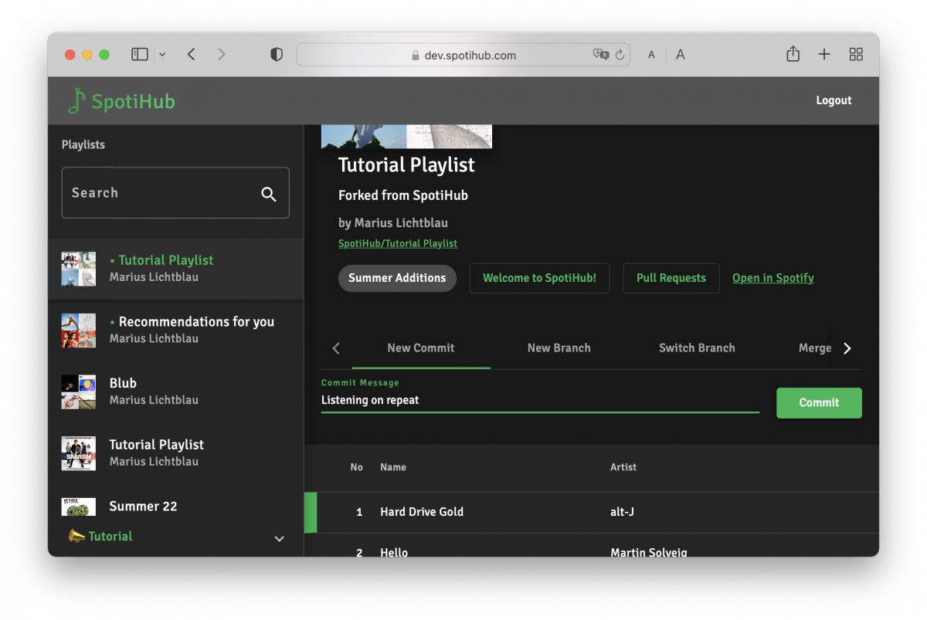The image size is (927, 620).
Task: Click the Summer Additions branch button
Action: [397, 278]
